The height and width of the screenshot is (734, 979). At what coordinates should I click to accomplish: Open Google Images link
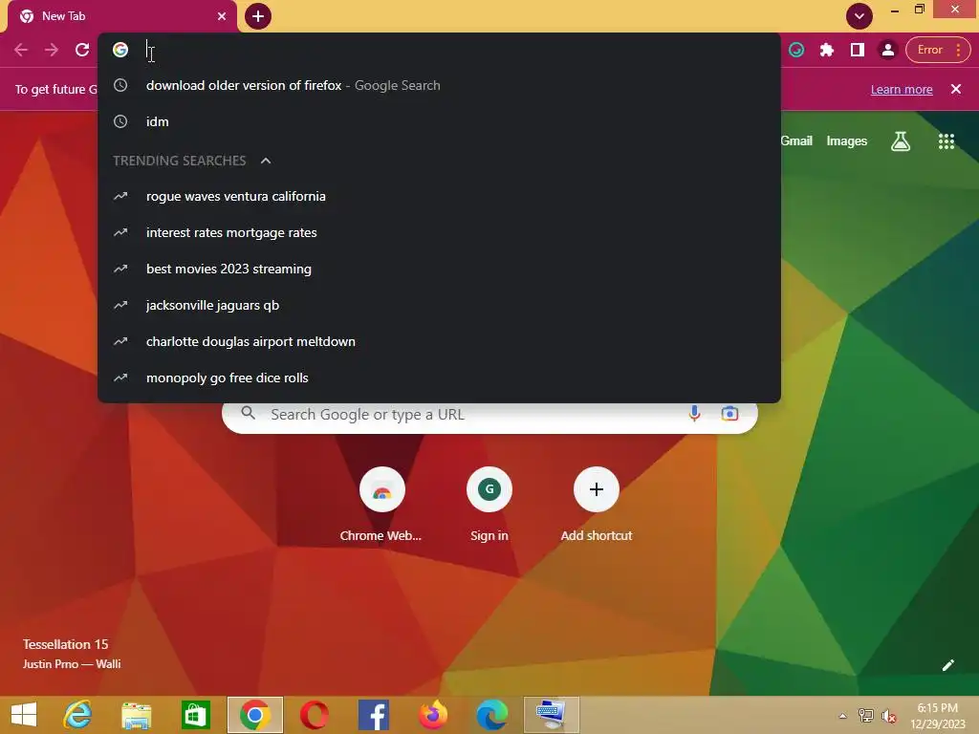pyautogui.click(x=847, y=141)
